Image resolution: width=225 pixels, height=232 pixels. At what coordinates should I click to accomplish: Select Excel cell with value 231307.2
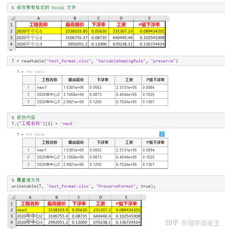[101, 210]
